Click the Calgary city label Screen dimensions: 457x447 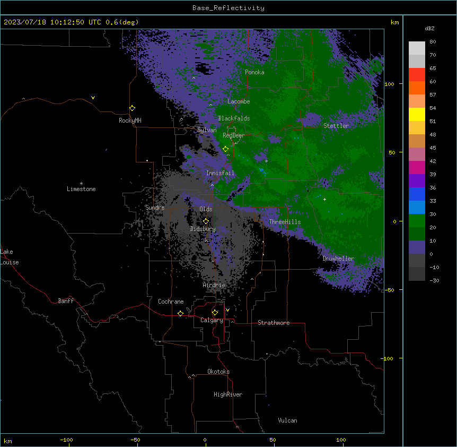click(x=212, y=320)
